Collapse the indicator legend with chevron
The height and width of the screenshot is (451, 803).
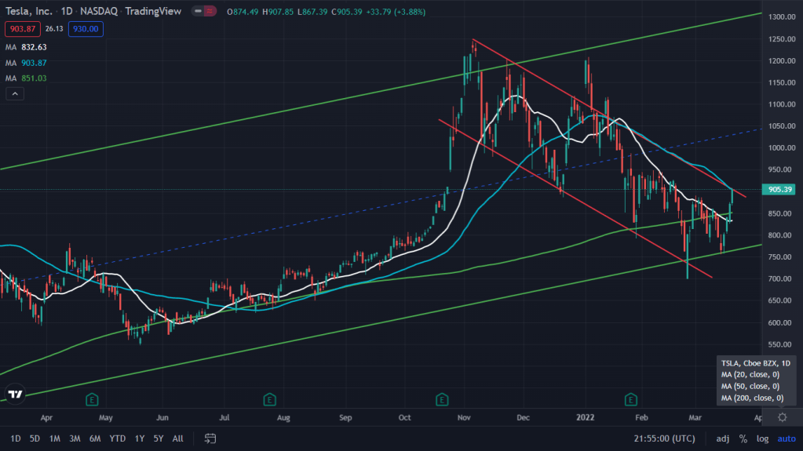tap(14, 94)
